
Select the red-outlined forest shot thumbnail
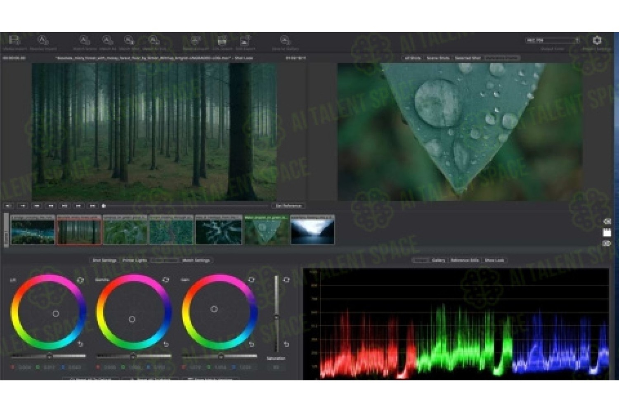[x=79, y=230]
